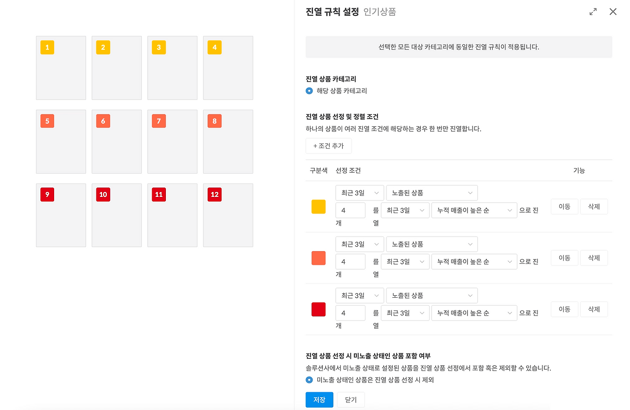Open the 노출된 상품 dropdown in third condition
Image resolution: width=630 pixels, height=410 pixels.
coord(432,295)
